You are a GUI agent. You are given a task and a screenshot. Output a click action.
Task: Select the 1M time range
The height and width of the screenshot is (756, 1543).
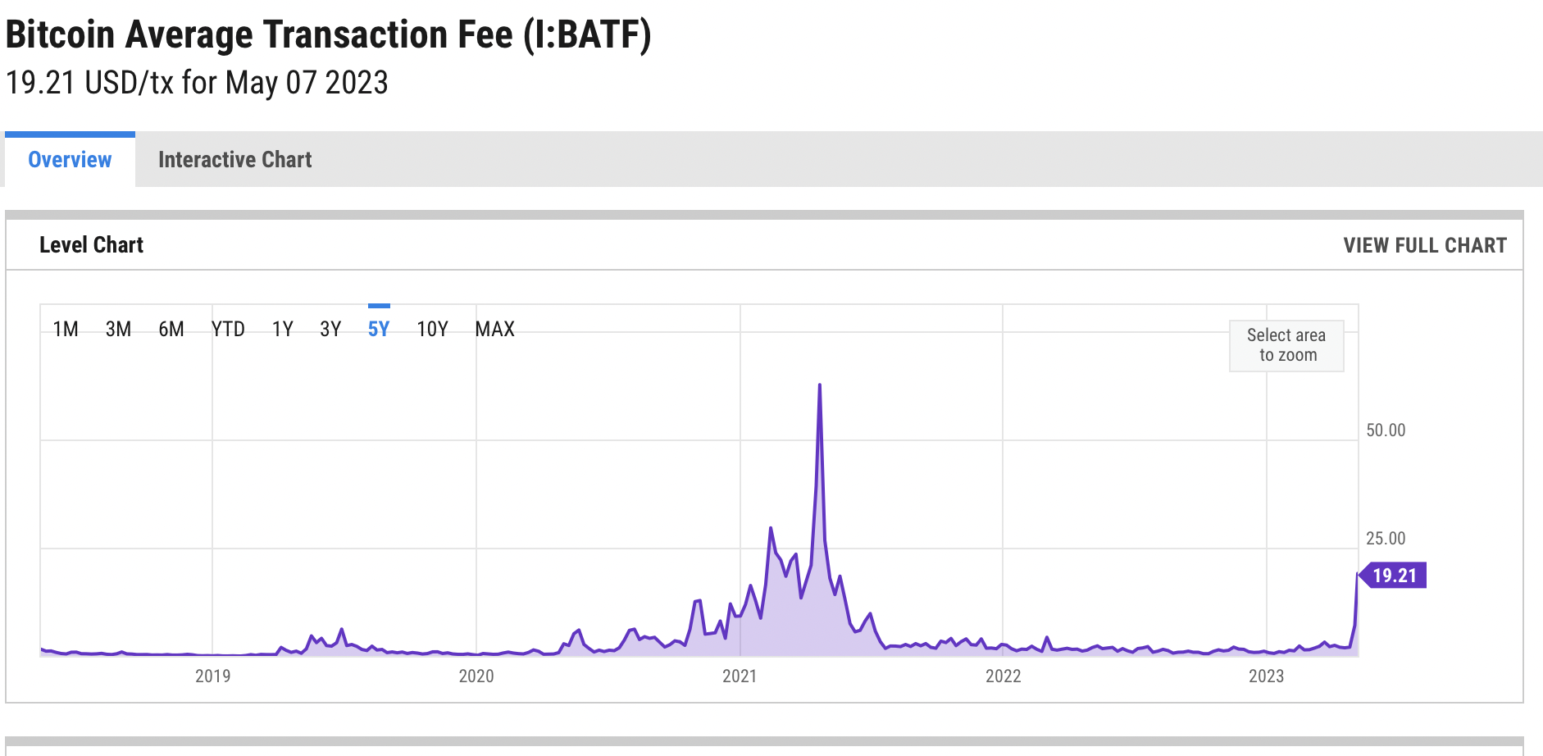point(66,329)
